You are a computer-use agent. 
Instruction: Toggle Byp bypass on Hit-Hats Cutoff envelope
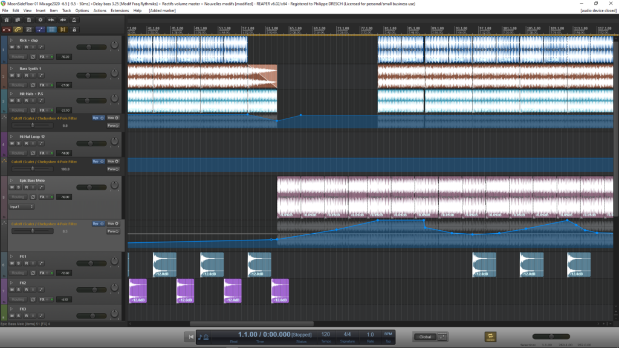pyautogui.click(x=99, y=118)
